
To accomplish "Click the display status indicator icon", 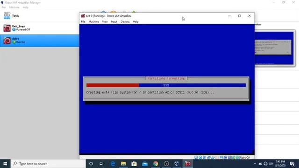I will pos(221,158).
